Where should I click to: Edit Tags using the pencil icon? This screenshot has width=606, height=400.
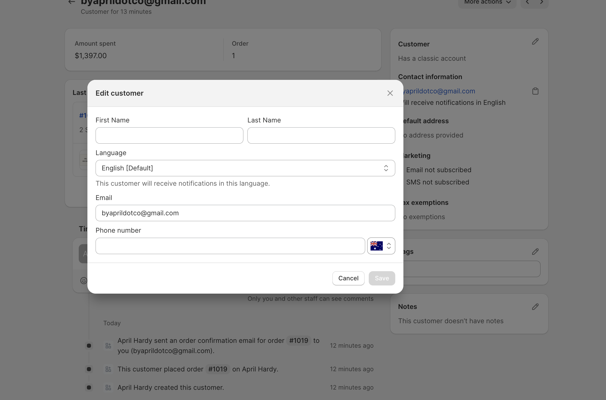[x=535, y=252]
